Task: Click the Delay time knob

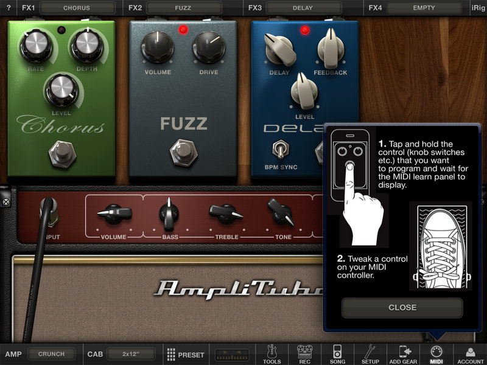Action: pos(279,50)
